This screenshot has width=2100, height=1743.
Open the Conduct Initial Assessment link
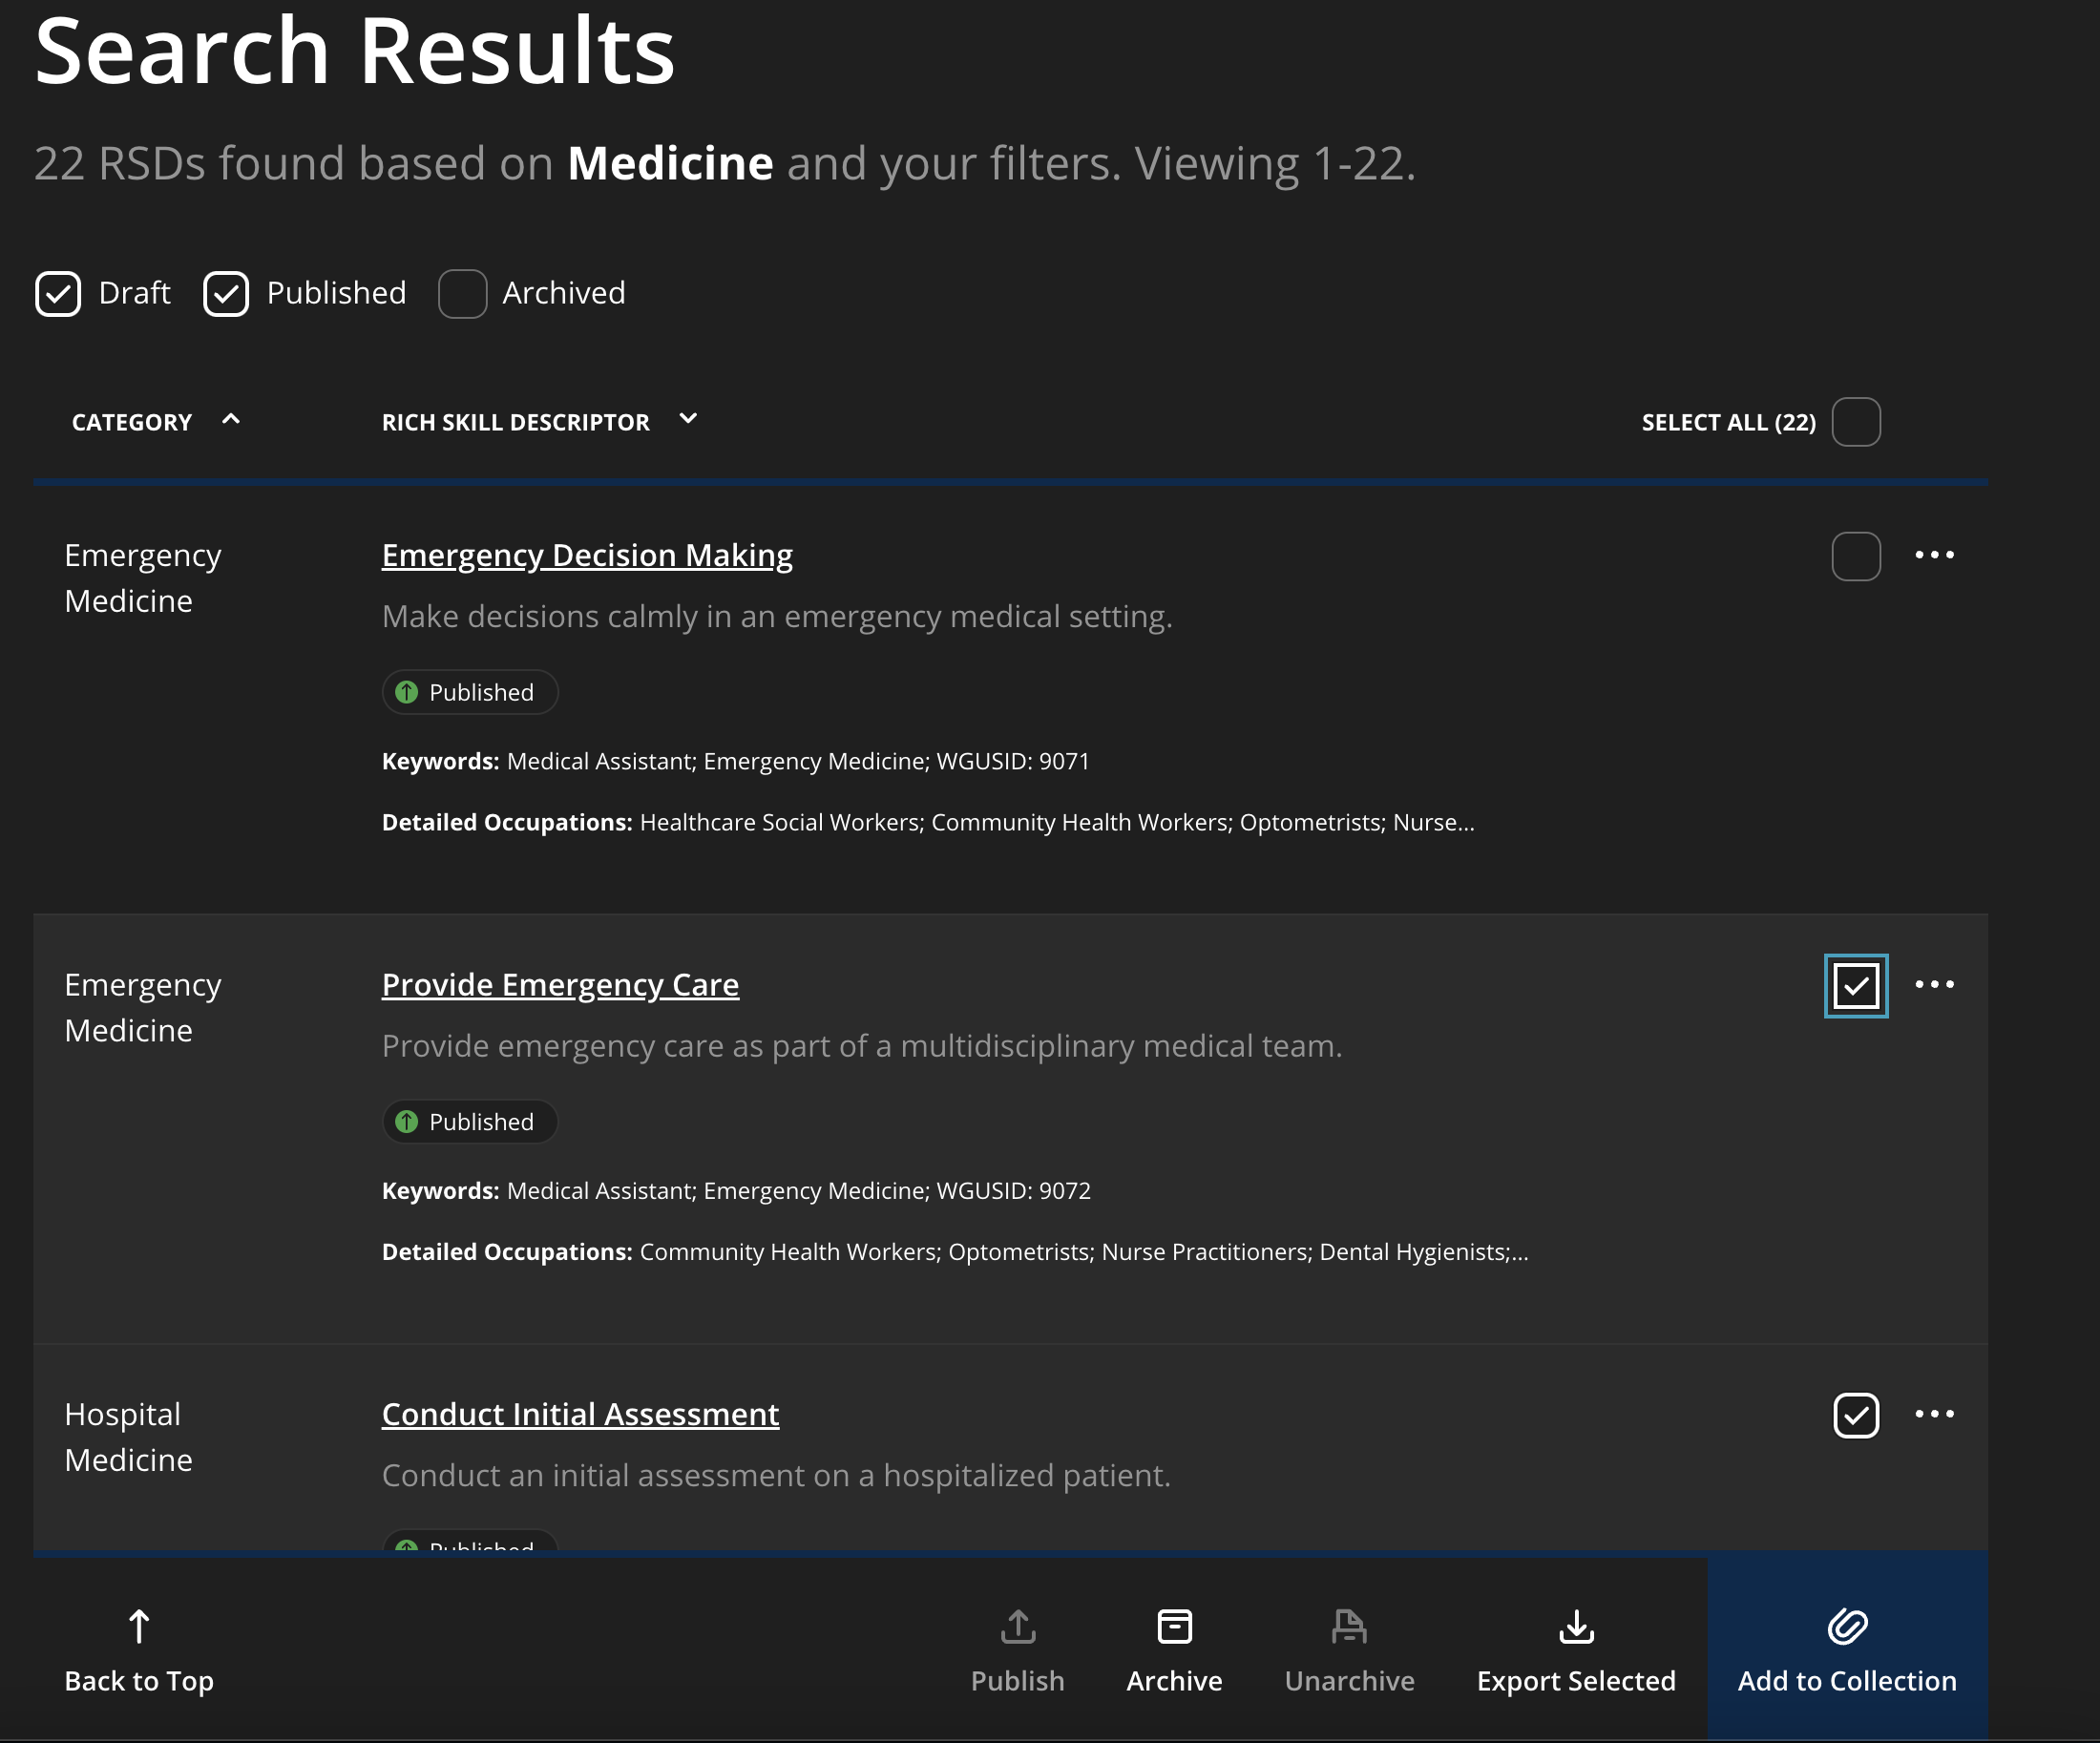580,1414
